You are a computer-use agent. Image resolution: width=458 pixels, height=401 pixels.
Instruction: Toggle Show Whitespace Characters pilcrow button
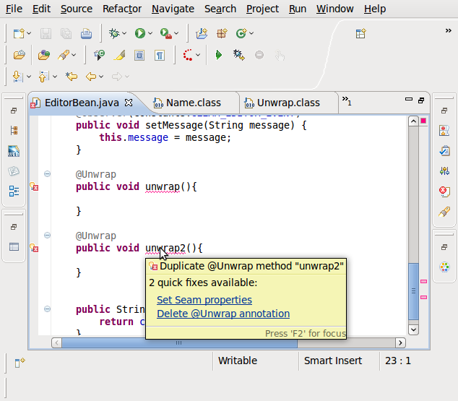click(x=160, y=55)
